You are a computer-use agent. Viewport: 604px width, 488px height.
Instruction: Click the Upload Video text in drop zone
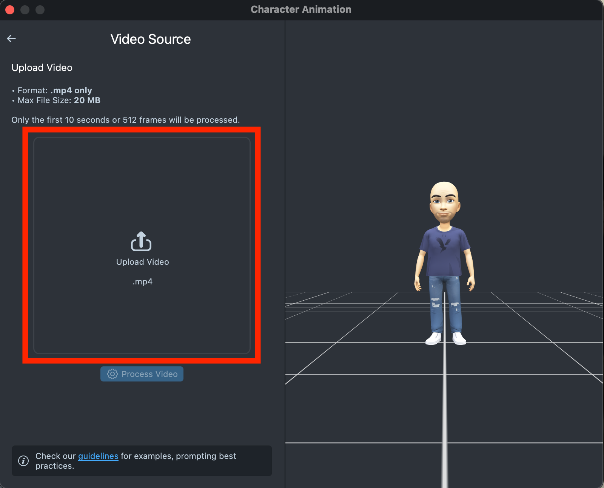(x=142, y=262)
